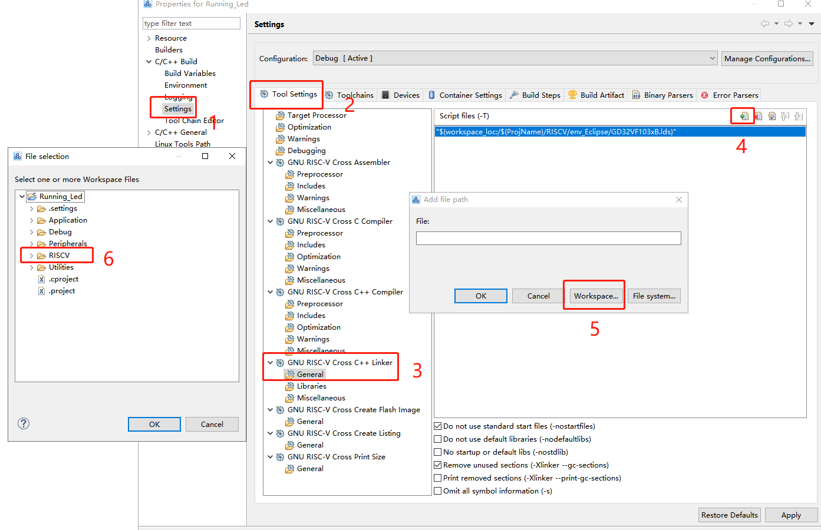
Task: Expand the Debug folder in File selection
Action: (32, 232)
